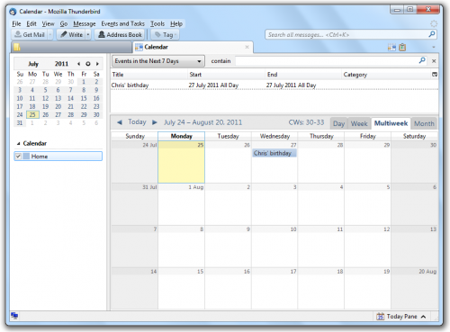
Task: Click the Home calendar color swatch
Action: click(x=26, y=156)
